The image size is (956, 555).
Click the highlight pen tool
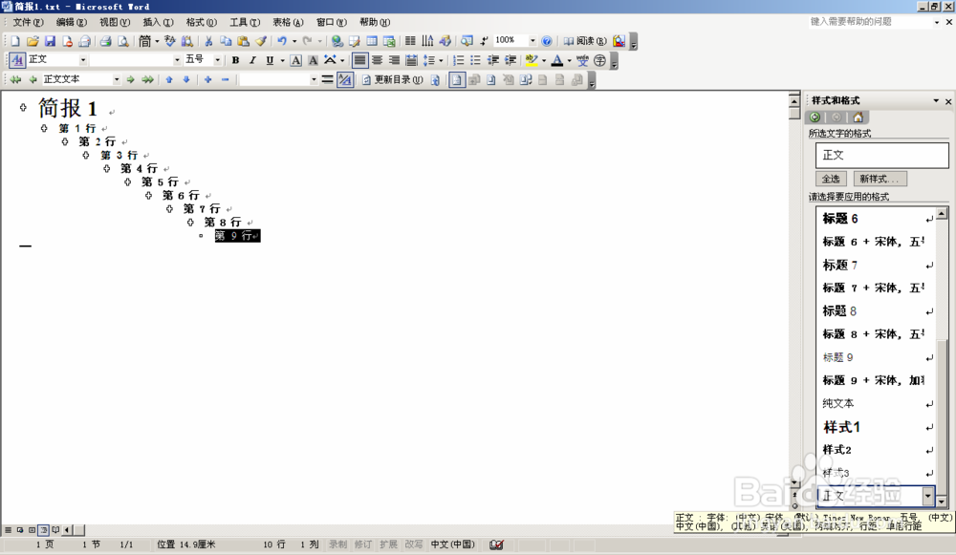coord(532,60)
